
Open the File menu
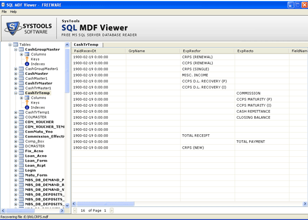pos(4,12)
